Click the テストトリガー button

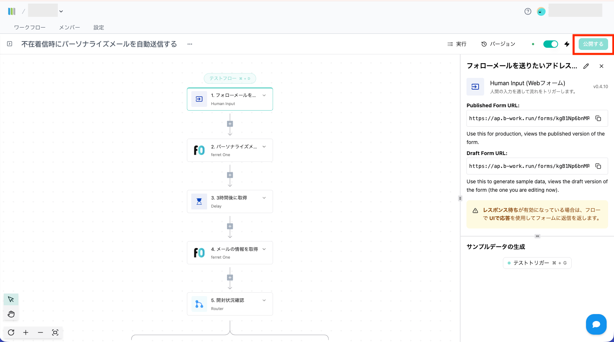[537, 263]
